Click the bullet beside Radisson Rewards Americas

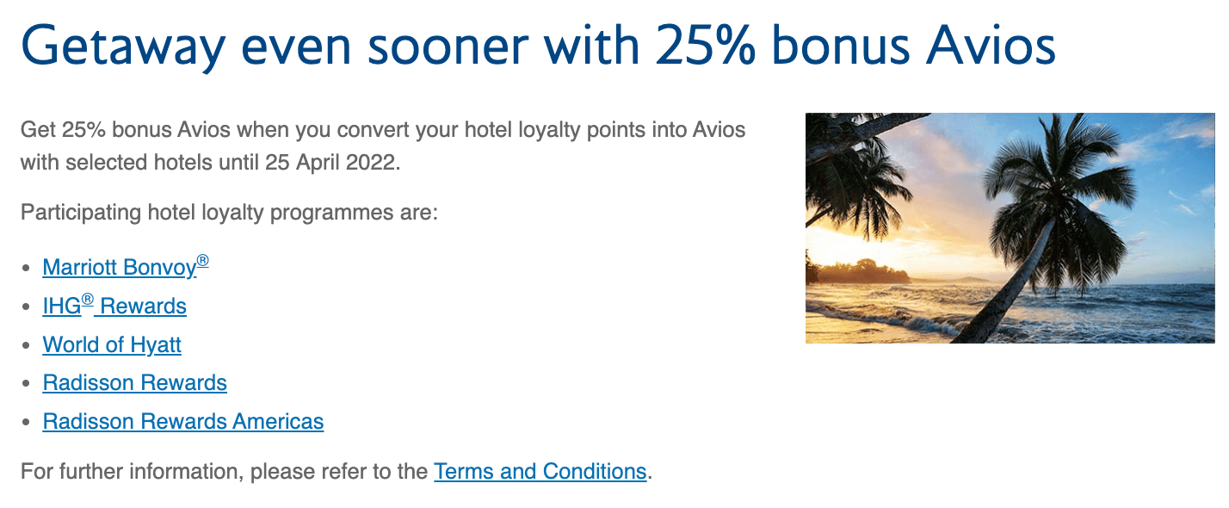click(x=27, y=423)
